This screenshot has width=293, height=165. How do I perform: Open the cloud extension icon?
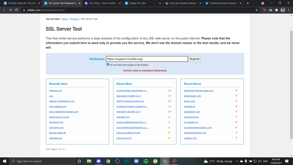click(x=270, y=10)
